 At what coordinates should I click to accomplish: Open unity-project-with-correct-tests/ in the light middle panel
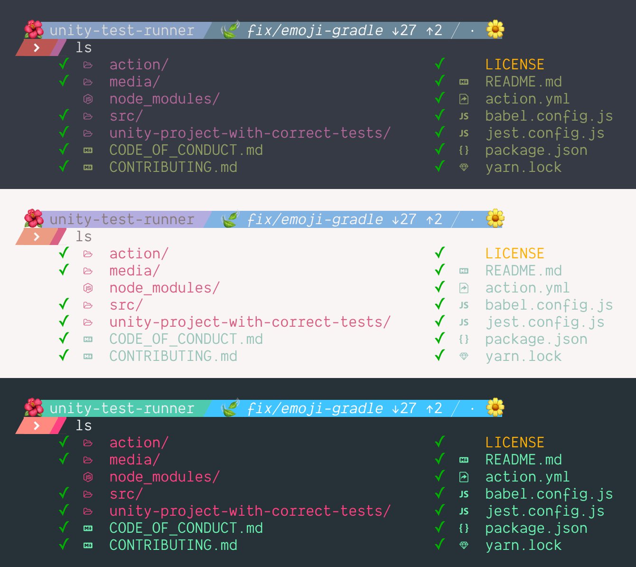[250, 322]
